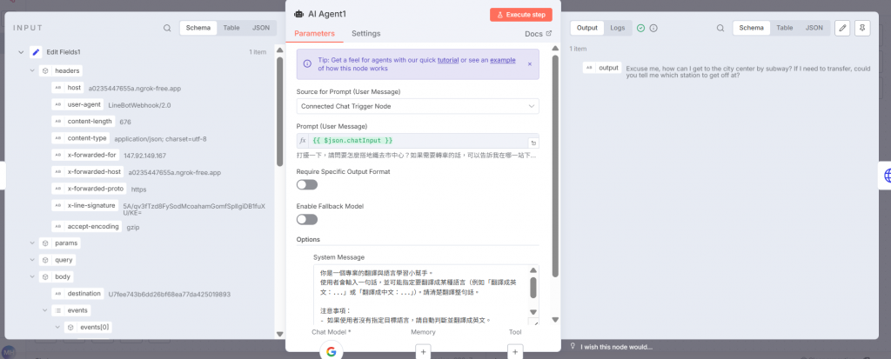Screen dimensions: 891x359
Task: Select the output field pill
Action: [602, 68]
